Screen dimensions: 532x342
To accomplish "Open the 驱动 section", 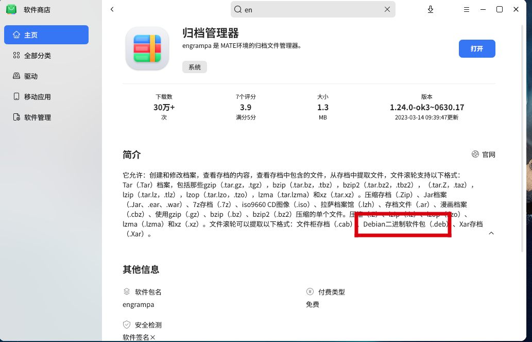I will pos(46,76).
